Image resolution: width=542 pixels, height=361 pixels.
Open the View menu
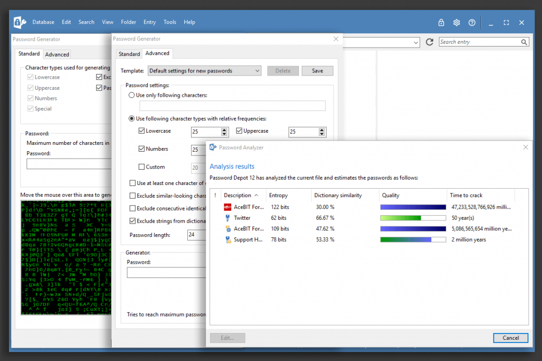pyautogui.click(x=107, y=22)
